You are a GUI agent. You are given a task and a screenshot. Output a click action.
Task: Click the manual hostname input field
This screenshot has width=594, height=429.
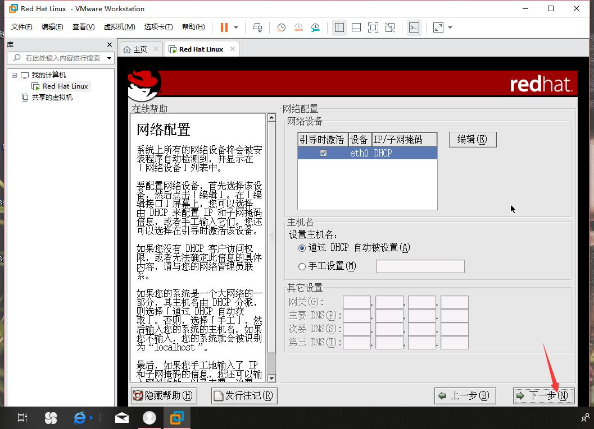coord(420,266)
